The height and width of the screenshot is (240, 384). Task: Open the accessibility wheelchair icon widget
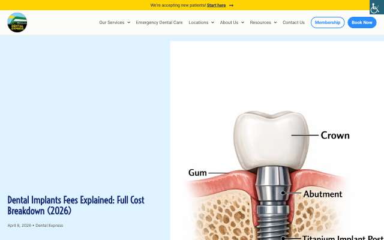coord(377,7)
